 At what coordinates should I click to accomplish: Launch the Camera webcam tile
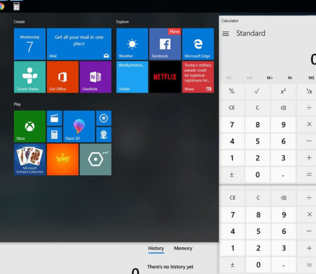click(x=104, y=135)
